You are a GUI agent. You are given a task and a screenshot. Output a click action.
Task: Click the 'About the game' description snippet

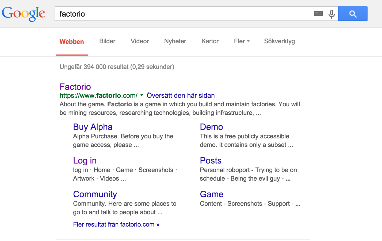pyautogui.click(x=180, y=108)
